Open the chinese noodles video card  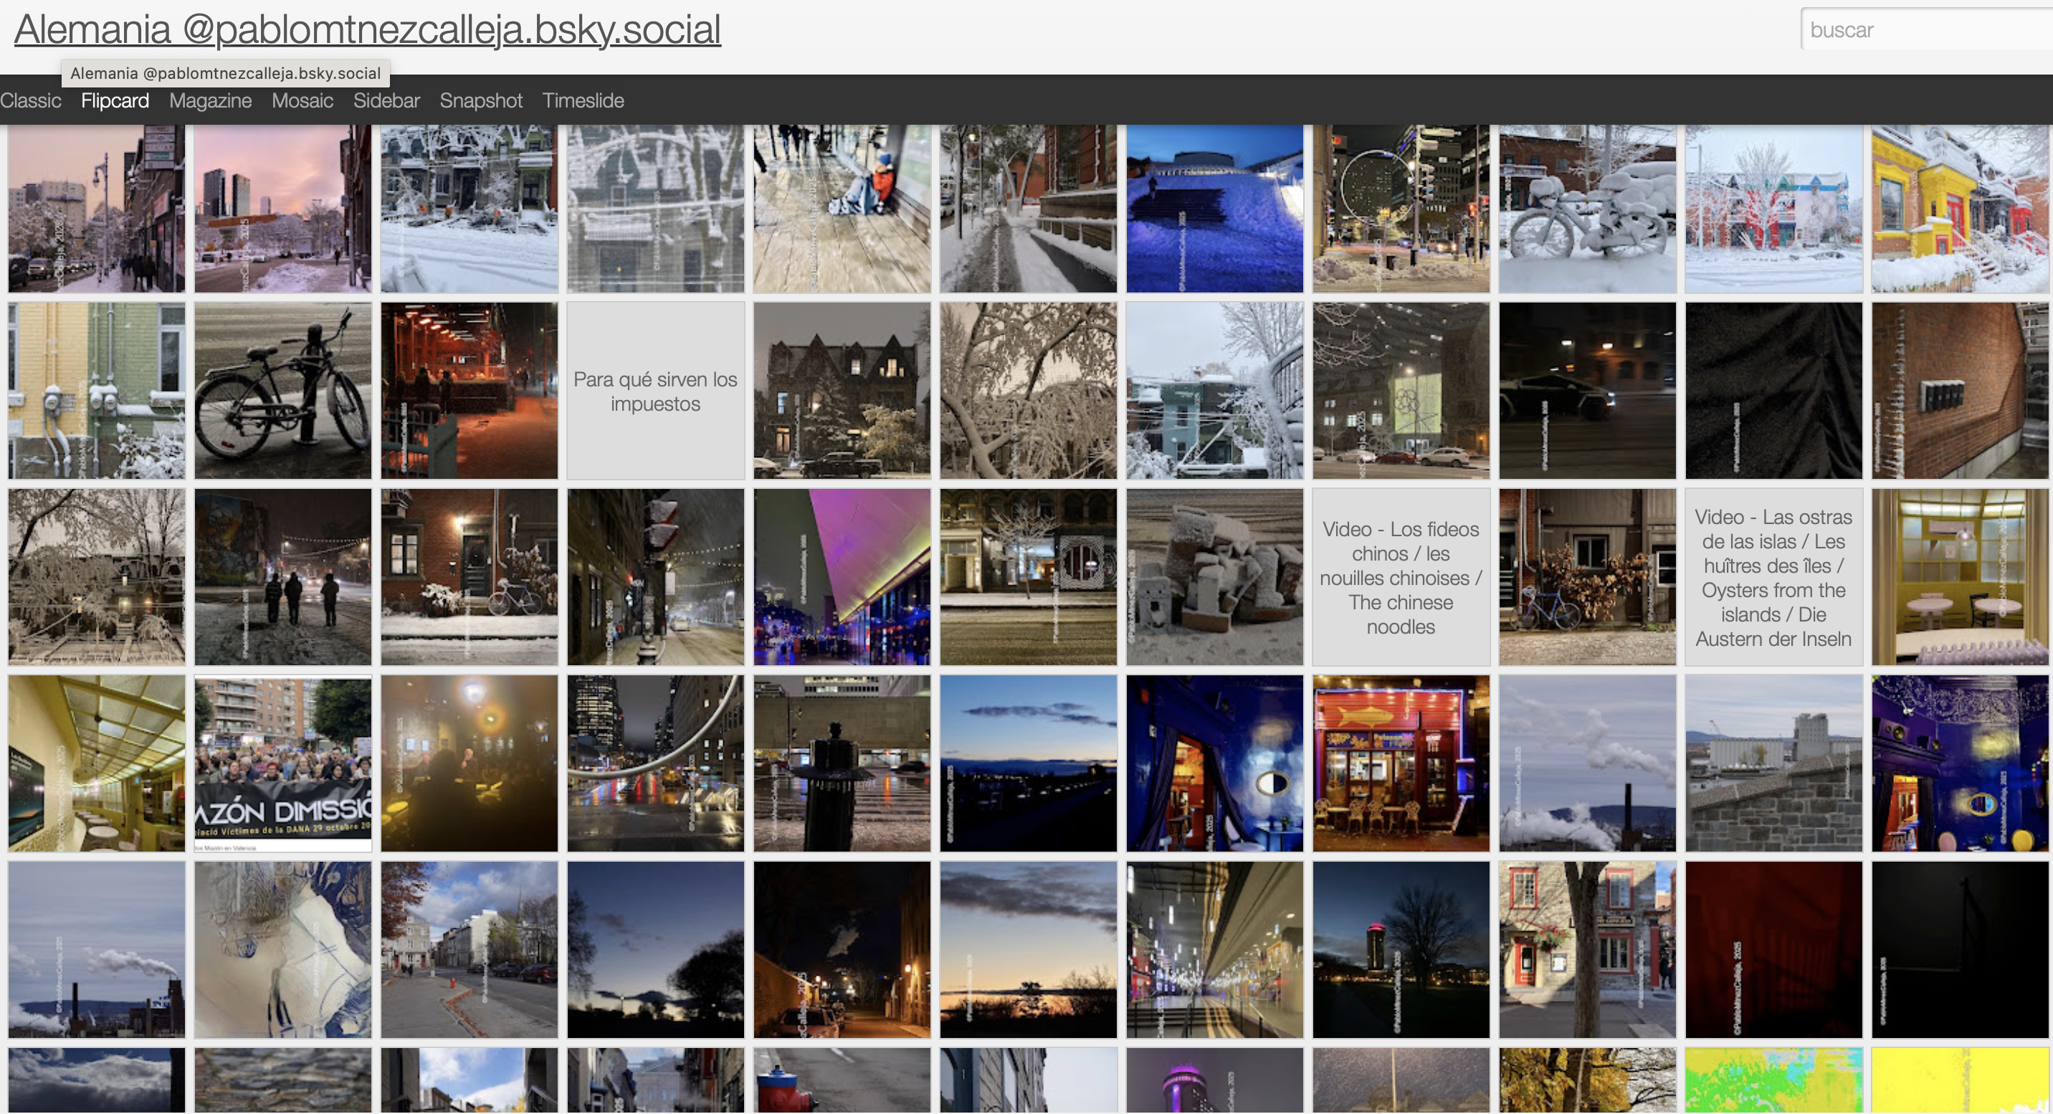click(1400, 578)
